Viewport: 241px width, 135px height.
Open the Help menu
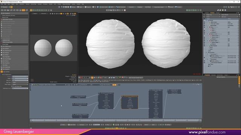point(83,4)
